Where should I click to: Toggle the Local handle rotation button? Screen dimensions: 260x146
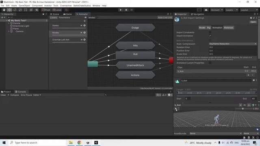(57, 10)
